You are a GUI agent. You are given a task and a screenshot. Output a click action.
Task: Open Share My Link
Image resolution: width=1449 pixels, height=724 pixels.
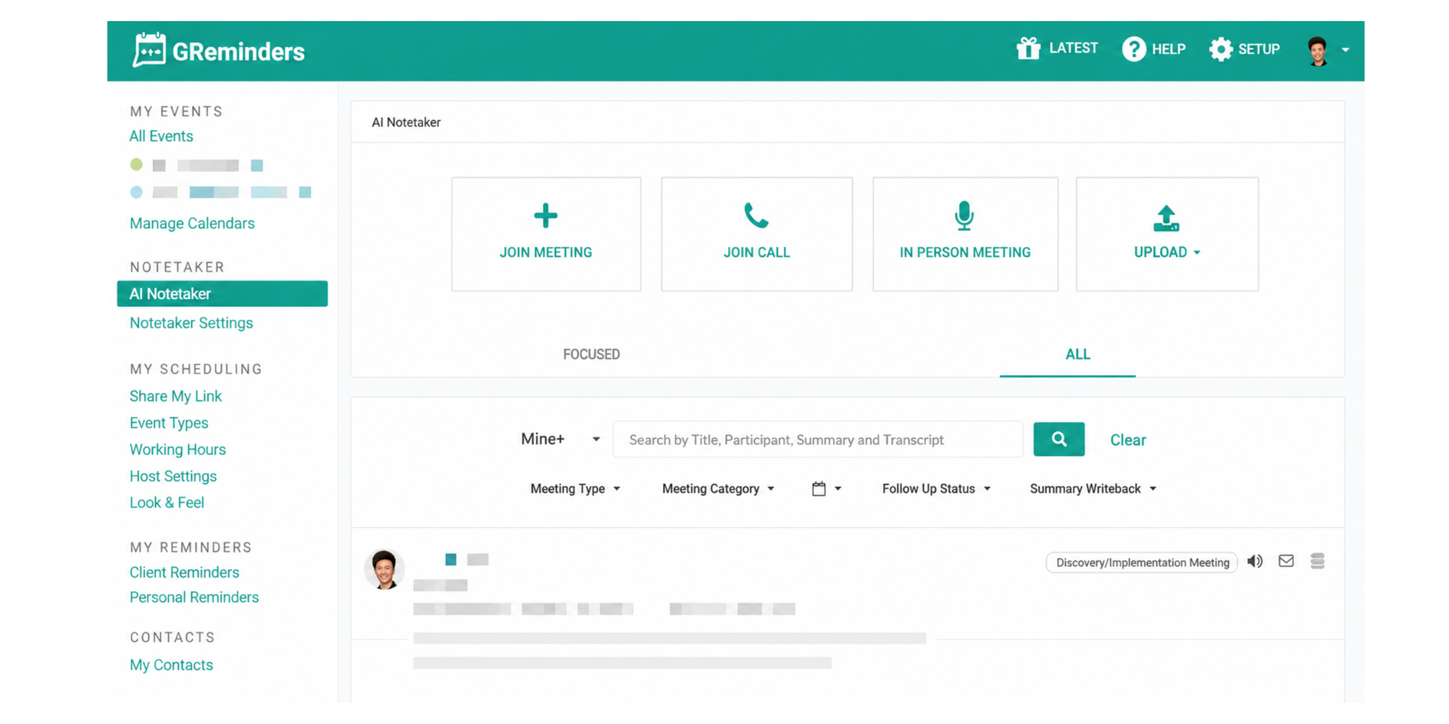(x=175, y=396)
